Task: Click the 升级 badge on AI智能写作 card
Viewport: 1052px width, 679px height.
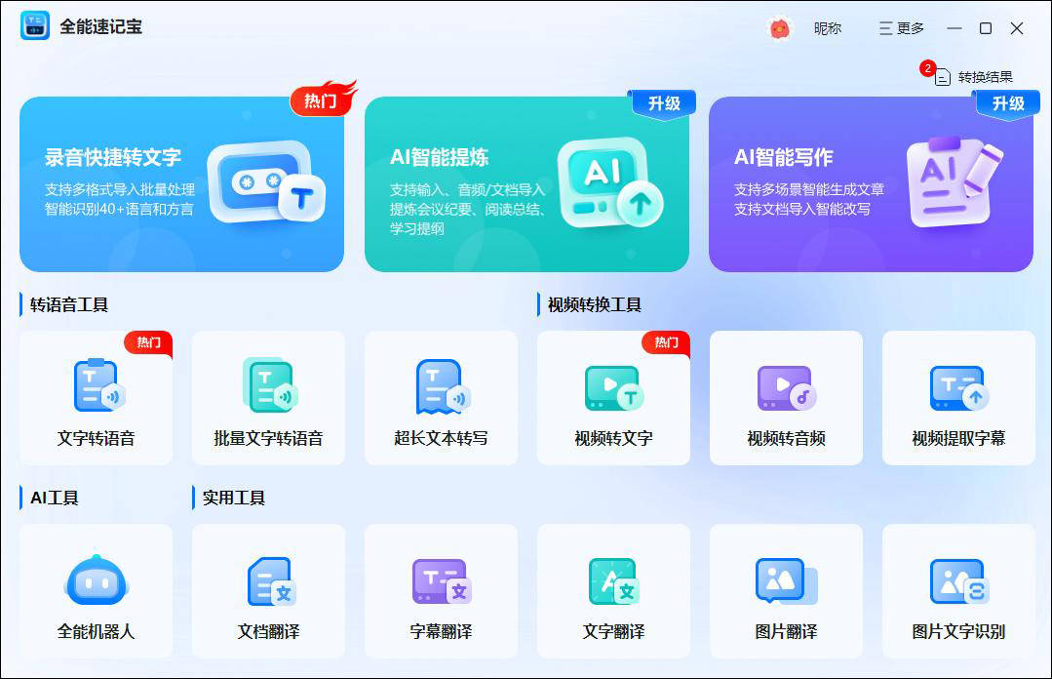Action: click(x=1008, y=104)
